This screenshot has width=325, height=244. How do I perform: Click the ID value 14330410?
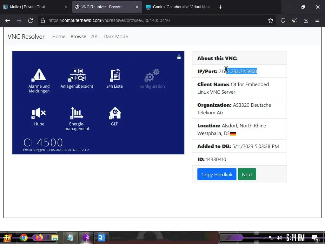tap(216, 159)
